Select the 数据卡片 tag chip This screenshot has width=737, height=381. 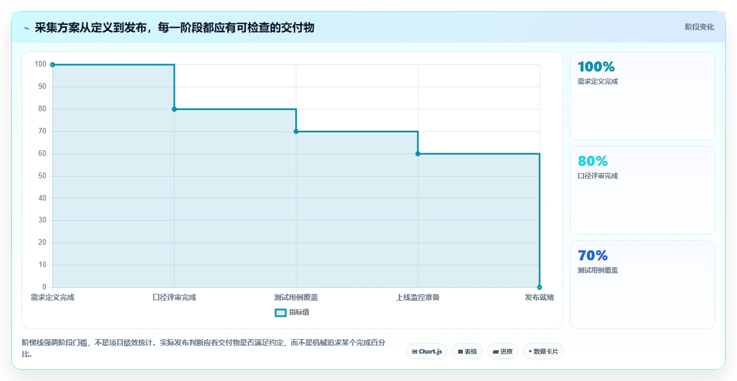click(543, 351)
